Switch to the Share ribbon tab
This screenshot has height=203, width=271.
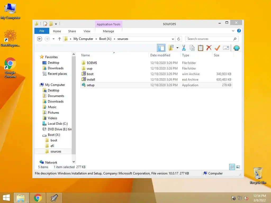(72, 31)
